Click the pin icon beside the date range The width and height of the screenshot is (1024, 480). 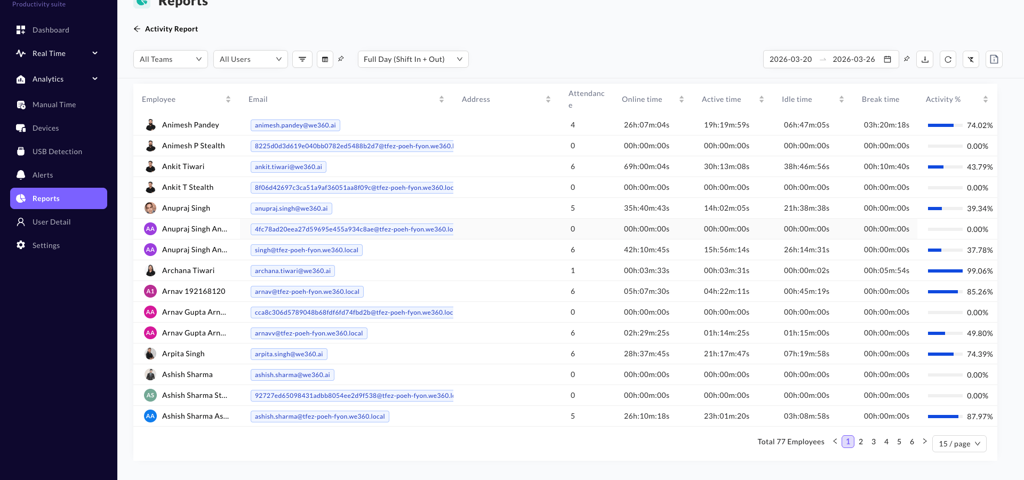click(x=907, y=59)
